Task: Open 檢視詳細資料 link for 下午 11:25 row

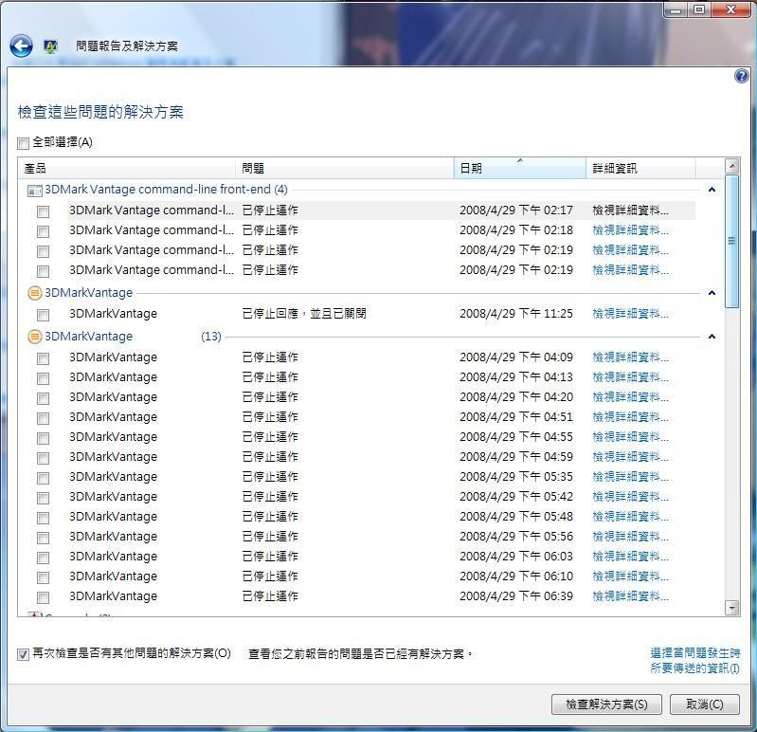Action: (630, 314)
